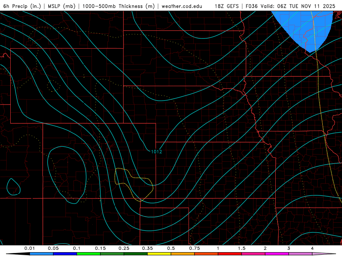Click the 1.5 colorbar value label
The image size is (342, 256).
242,248
